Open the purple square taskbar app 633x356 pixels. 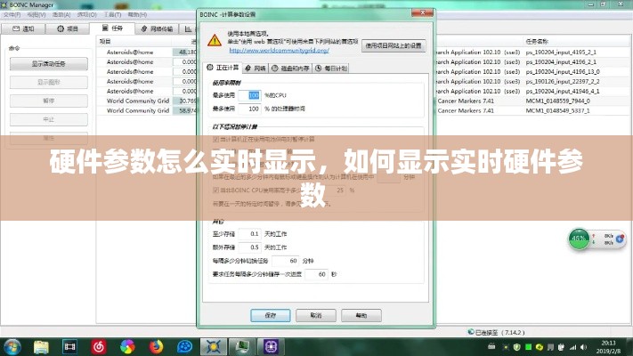tap(271, 347)
